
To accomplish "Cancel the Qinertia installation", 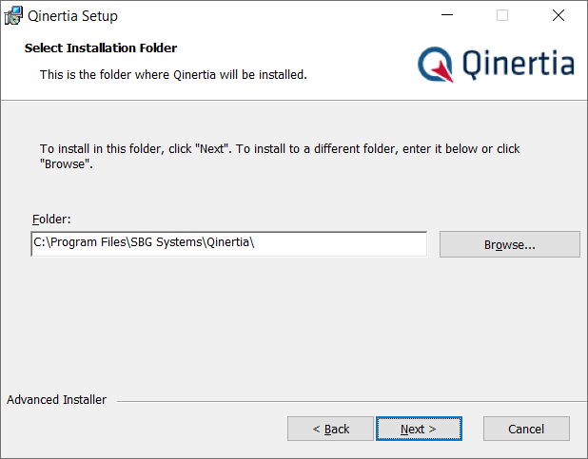I will (526, 429).
